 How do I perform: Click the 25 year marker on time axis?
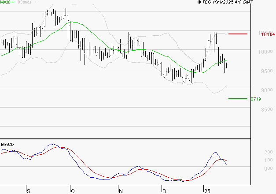click(207, 191)
